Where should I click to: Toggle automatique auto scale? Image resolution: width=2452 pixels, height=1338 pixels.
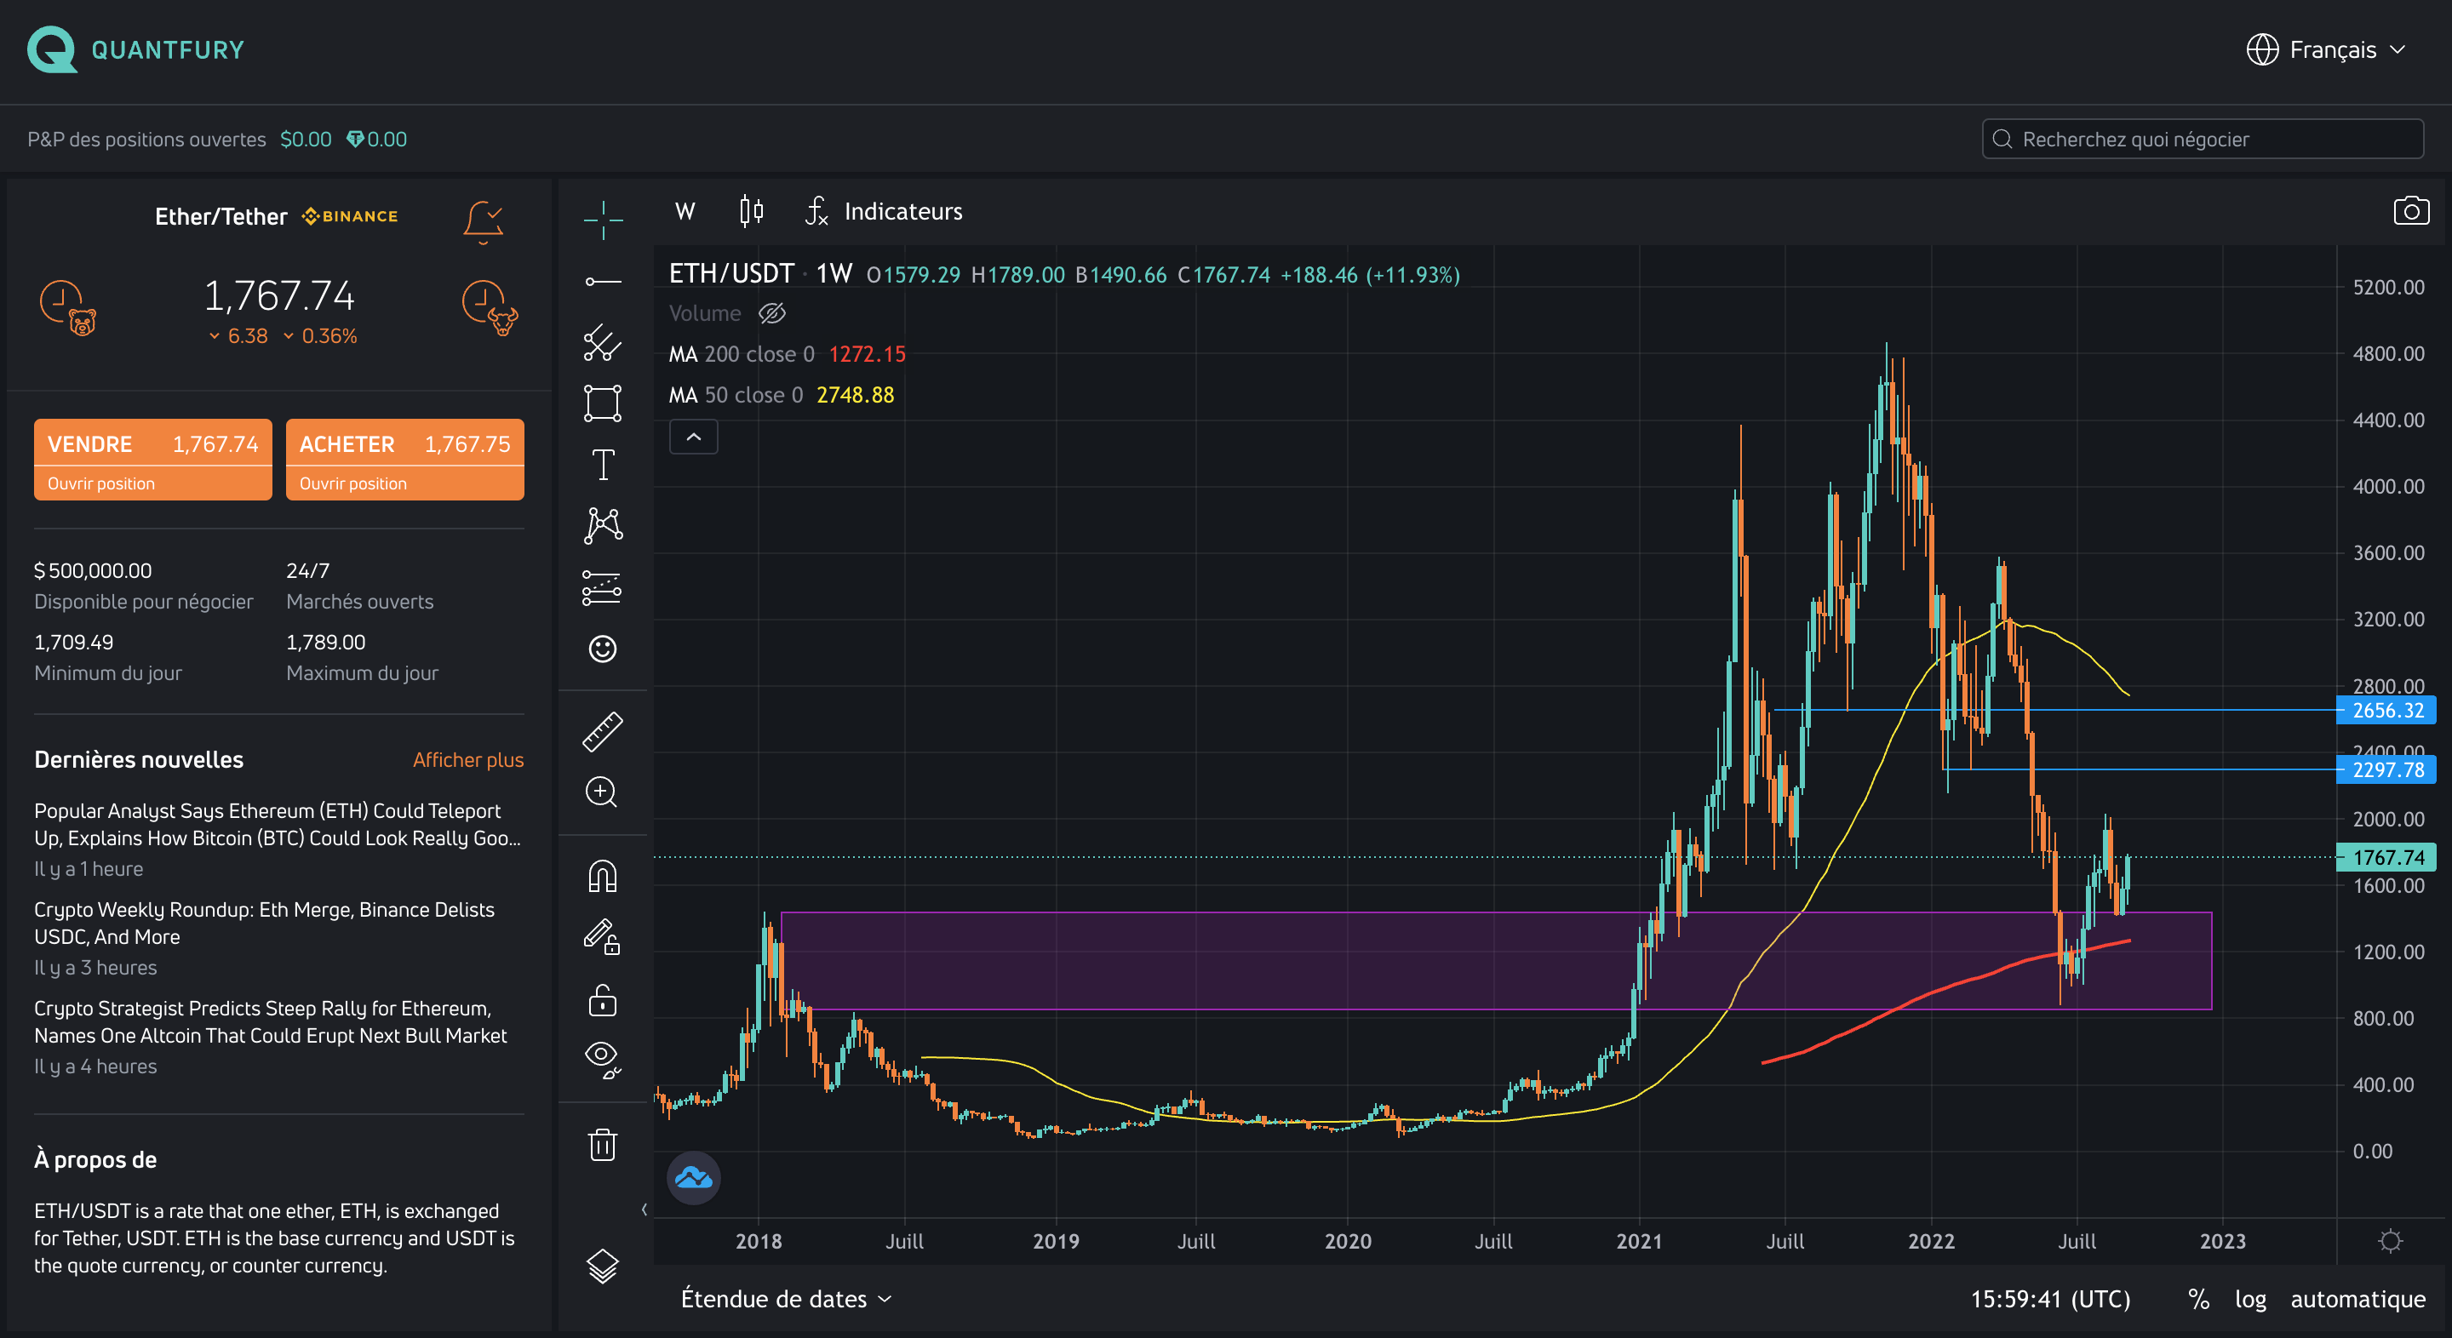[x=2357, y=1299]
